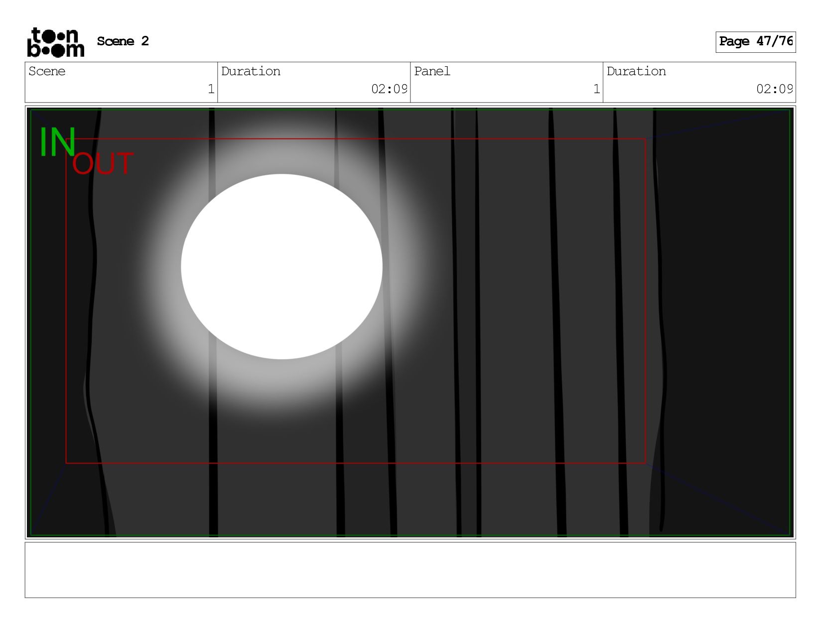Click the empty notes box below panel

tap(410, 570)
